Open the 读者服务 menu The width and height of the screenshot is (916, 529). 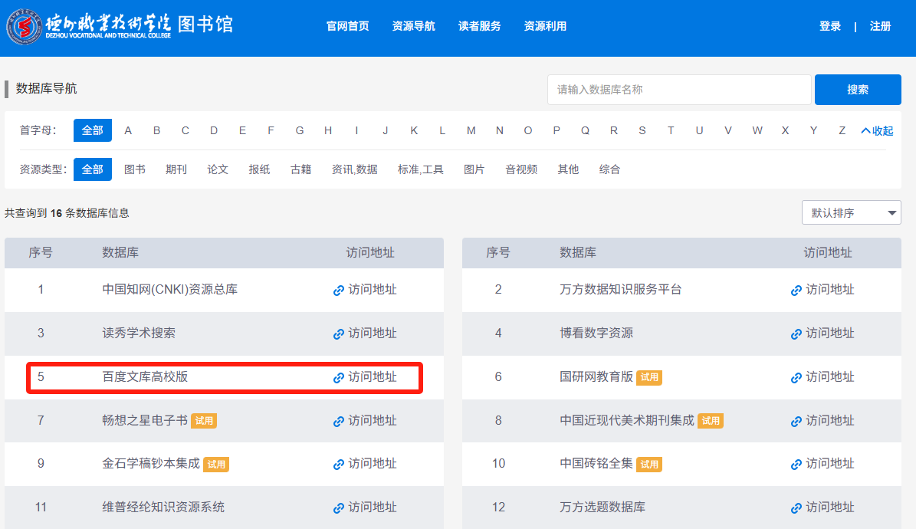[x=480, y=26]
